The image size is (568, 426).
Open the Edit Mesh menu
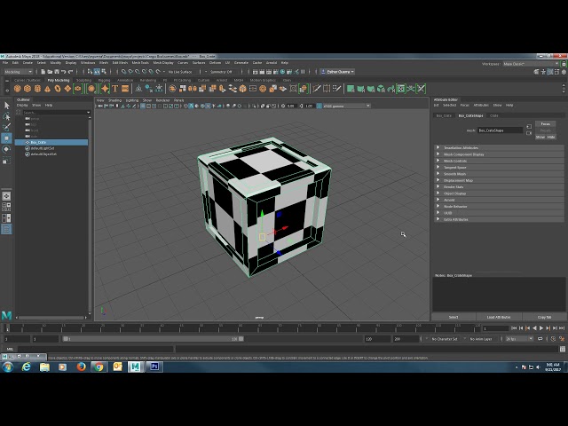tap(120, 63)
